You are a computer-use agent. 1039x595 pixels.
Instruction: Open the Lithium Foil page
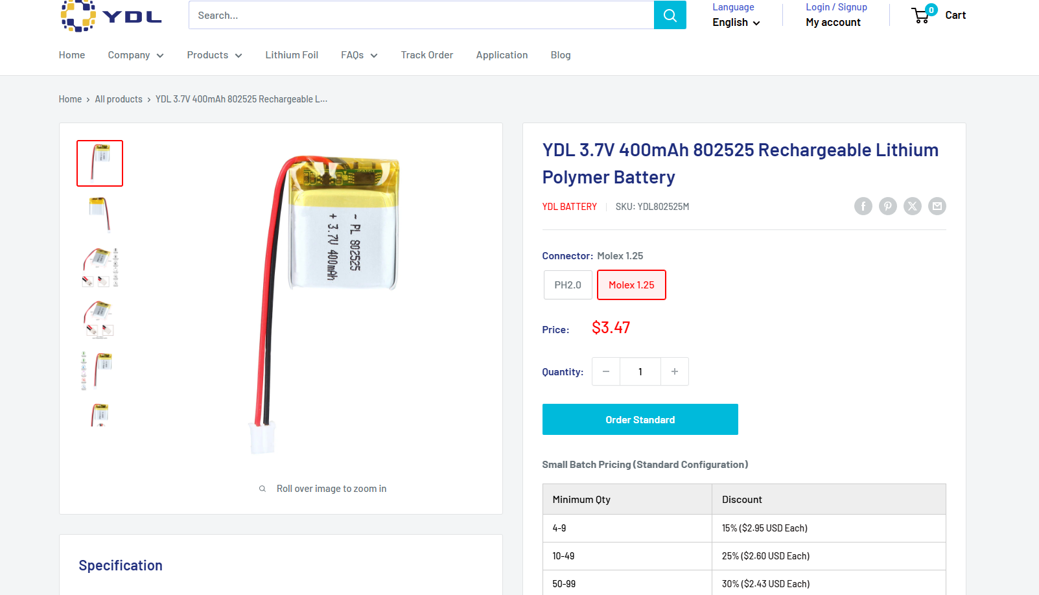[x=292, y=55]
